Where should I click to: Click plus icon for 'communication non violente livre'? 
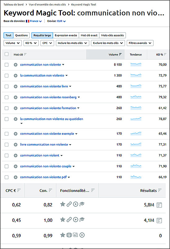pos(15,87)
